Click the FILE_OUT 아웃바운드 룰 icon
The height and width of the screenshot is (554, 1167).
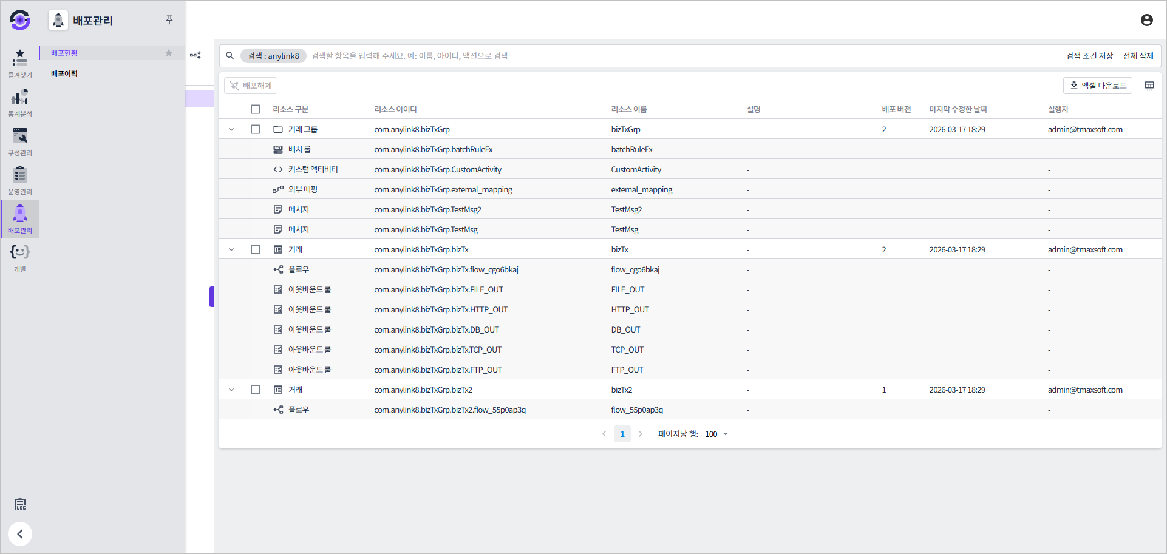278,289
